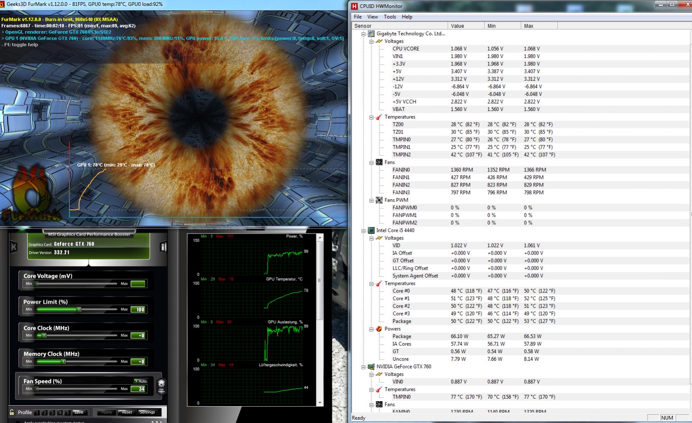Viewport: 692px width, 423px height.
Task: Click the Afterburner graph scroll-down arrow
Action: point(320,403)
